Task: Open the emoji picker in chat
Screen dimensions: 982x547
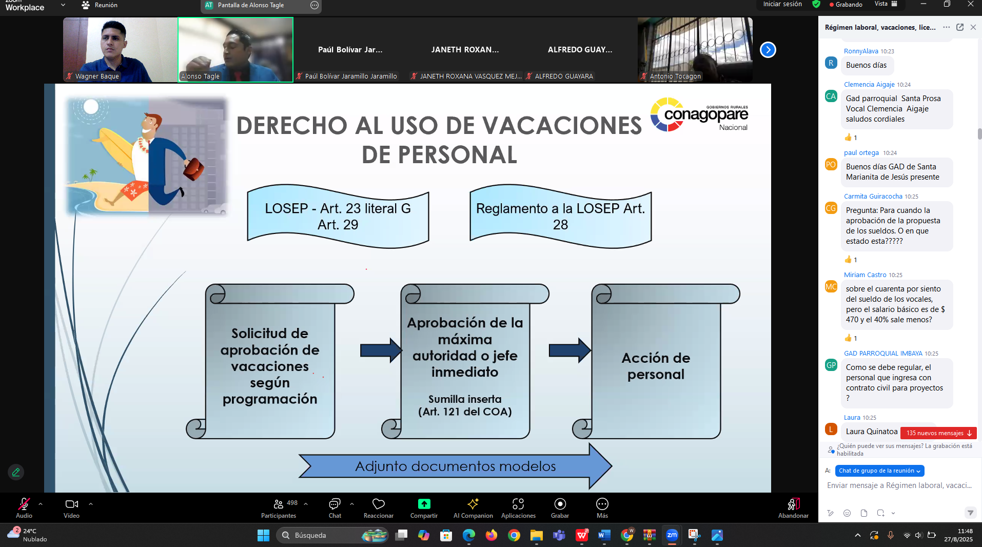Action: click(x=847, y=513)
